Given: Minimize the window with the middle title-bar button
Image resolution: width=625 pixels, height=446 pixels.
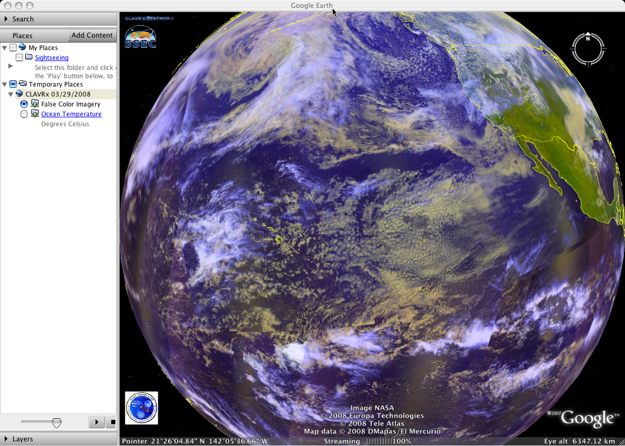Looking at the screenshot, I should click(18, 6).
